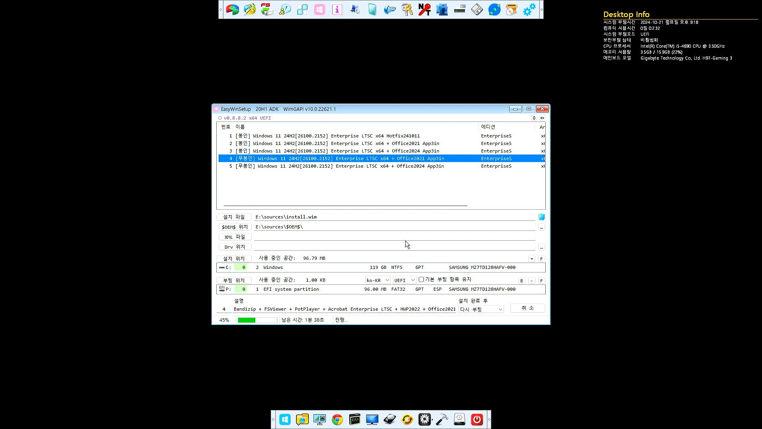
Task: Expand the install location dropdown arrow
Action: coord(532,259)
